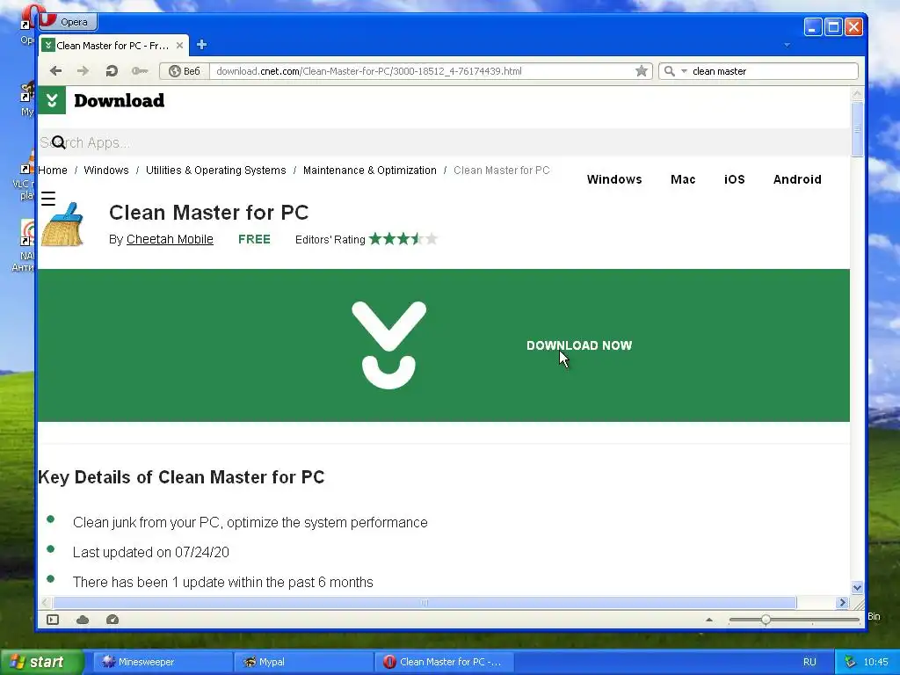The image size is (900, 675).
Task: Toggle the panel icon in status bar
Action: [x=53, y=620]
